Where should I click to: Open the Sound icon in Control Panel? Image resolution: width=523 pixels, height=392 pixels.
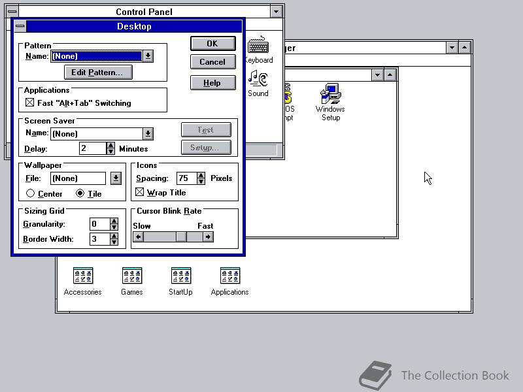point(258,84)
